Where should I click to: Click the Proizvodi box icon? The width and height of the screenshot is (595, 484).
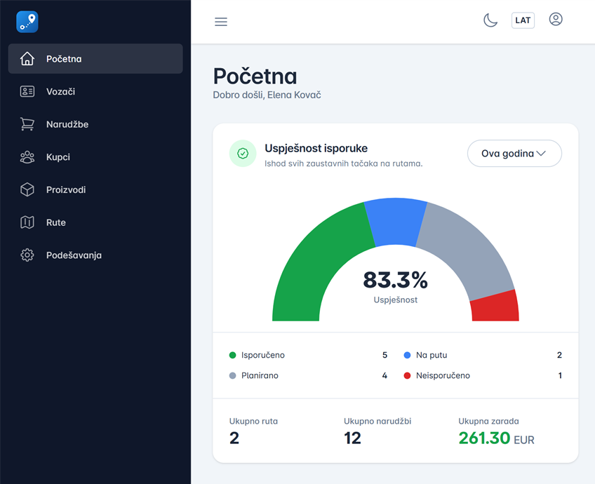(x=27, y=189)
